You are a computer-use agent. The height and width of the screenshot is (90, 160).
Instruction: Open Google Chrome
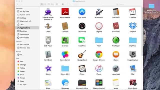point(99,54)
